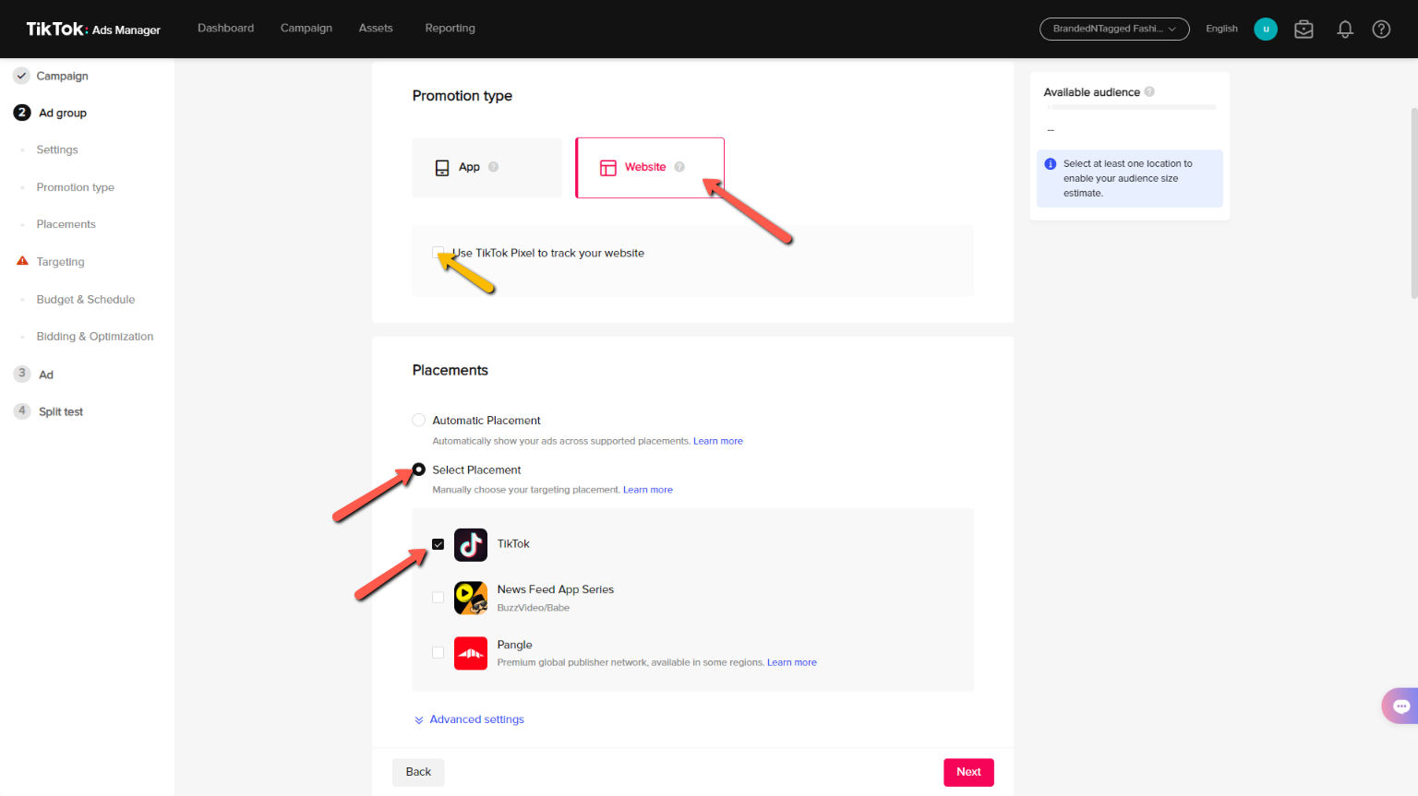The height and width of the screenshot is (796, 1418).
Task: Jump to Placements in sidebar
Action: [x=66, y=224]
